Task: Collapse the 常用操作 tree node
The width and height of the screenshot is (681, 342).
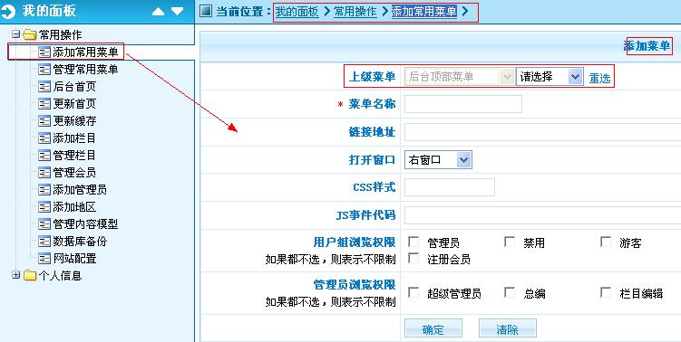Action: 16,33
